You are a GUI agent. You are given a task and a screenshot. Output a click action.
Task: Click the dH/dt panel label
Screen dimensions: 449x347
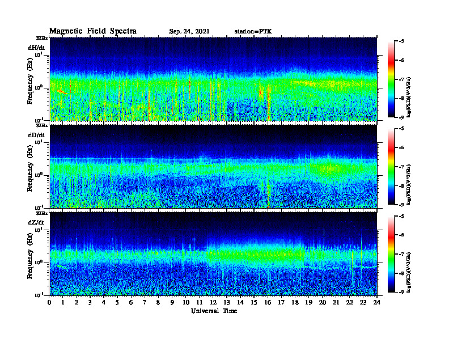click(36, 48)
